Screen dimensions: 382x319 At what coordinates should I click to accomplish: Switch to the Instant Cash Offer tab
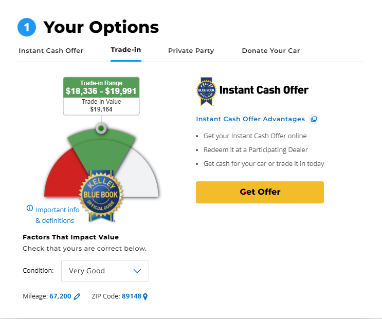click(x=51, y=51)
